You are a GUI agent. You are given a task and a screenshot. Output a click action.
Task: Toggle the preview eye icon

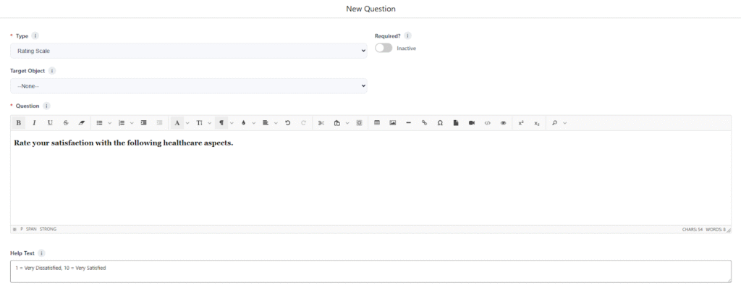pos(504,123)
